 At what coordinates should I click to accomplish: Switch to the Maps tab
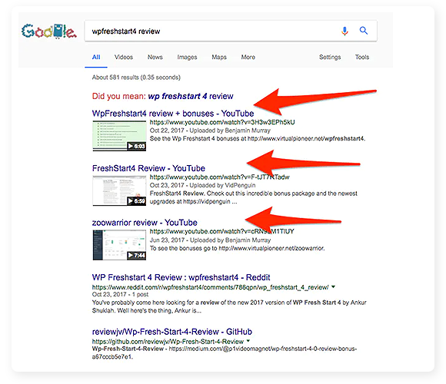219,57
